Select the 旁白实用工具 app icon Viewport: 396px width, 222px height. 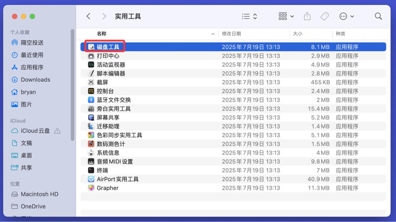[x=91, y=109]
